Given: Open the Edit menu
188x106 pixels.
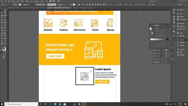Looking at the screenshot, I should (x=9, y=1).
